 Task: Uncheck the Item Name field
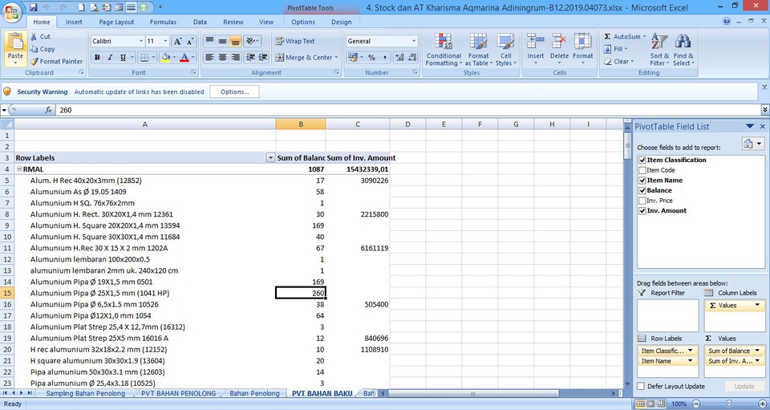point(642,181)
